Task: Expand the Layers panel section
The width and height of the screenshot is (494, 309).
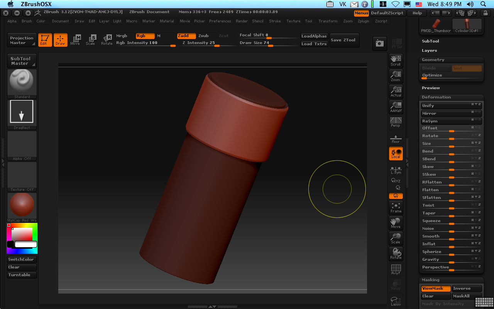Action: click(x=429, y=51)
